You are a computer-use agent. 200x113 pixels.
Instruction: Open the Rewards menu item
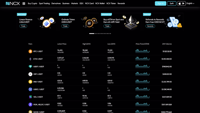[121, 3]
